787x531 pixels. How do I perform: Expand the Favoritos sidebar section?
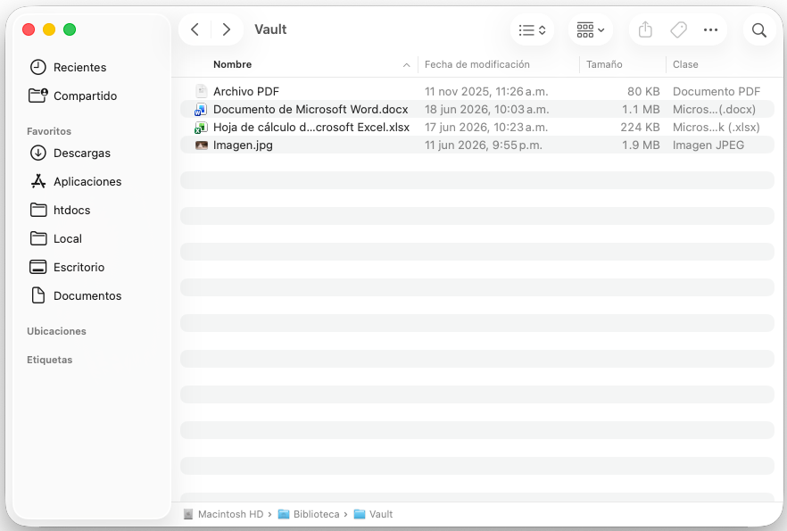click(49, 131)
